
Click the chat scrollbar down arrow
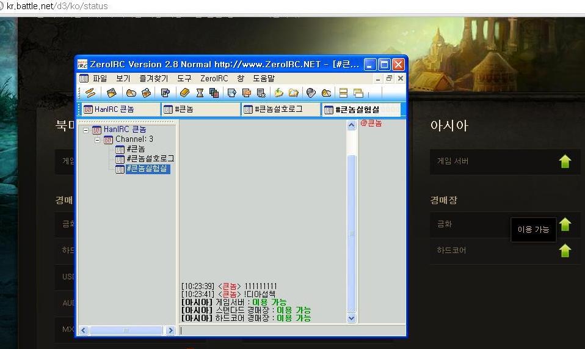[x=352, y=318]
